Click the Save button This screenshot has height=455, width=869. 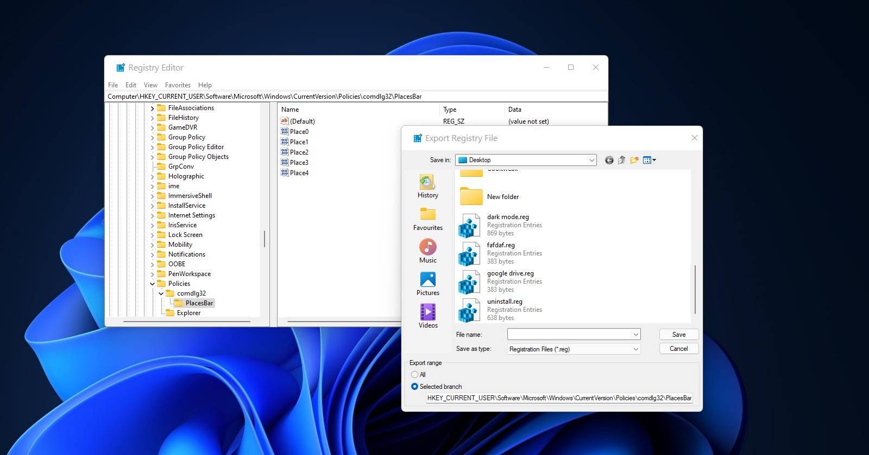click(678, 335)
